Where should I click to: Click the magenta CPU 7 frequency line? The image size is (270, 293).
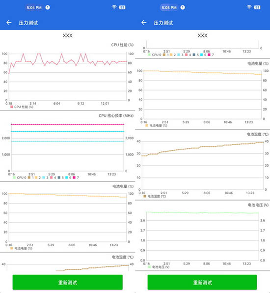click(x=68, y=124)
